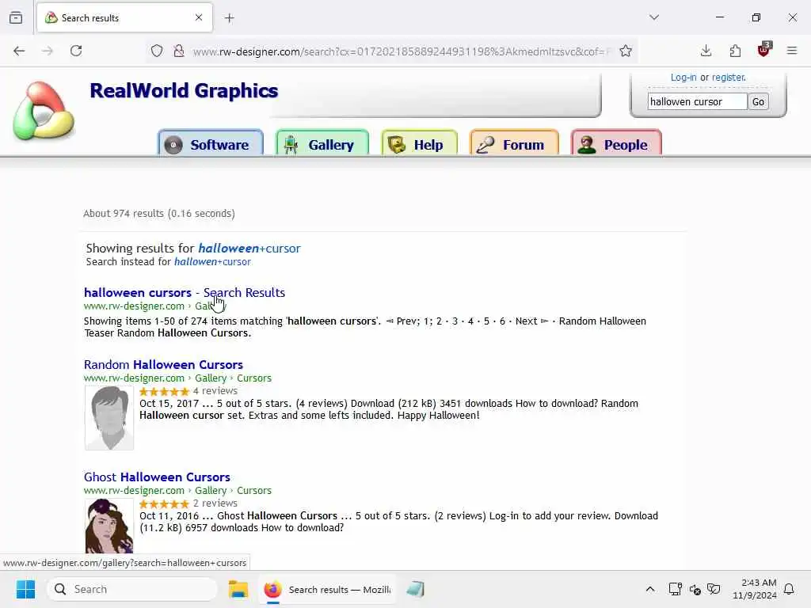Click the Ghost Halloween Cursors author thumbnail
This screenshot has height=608, width=811.
109,526
